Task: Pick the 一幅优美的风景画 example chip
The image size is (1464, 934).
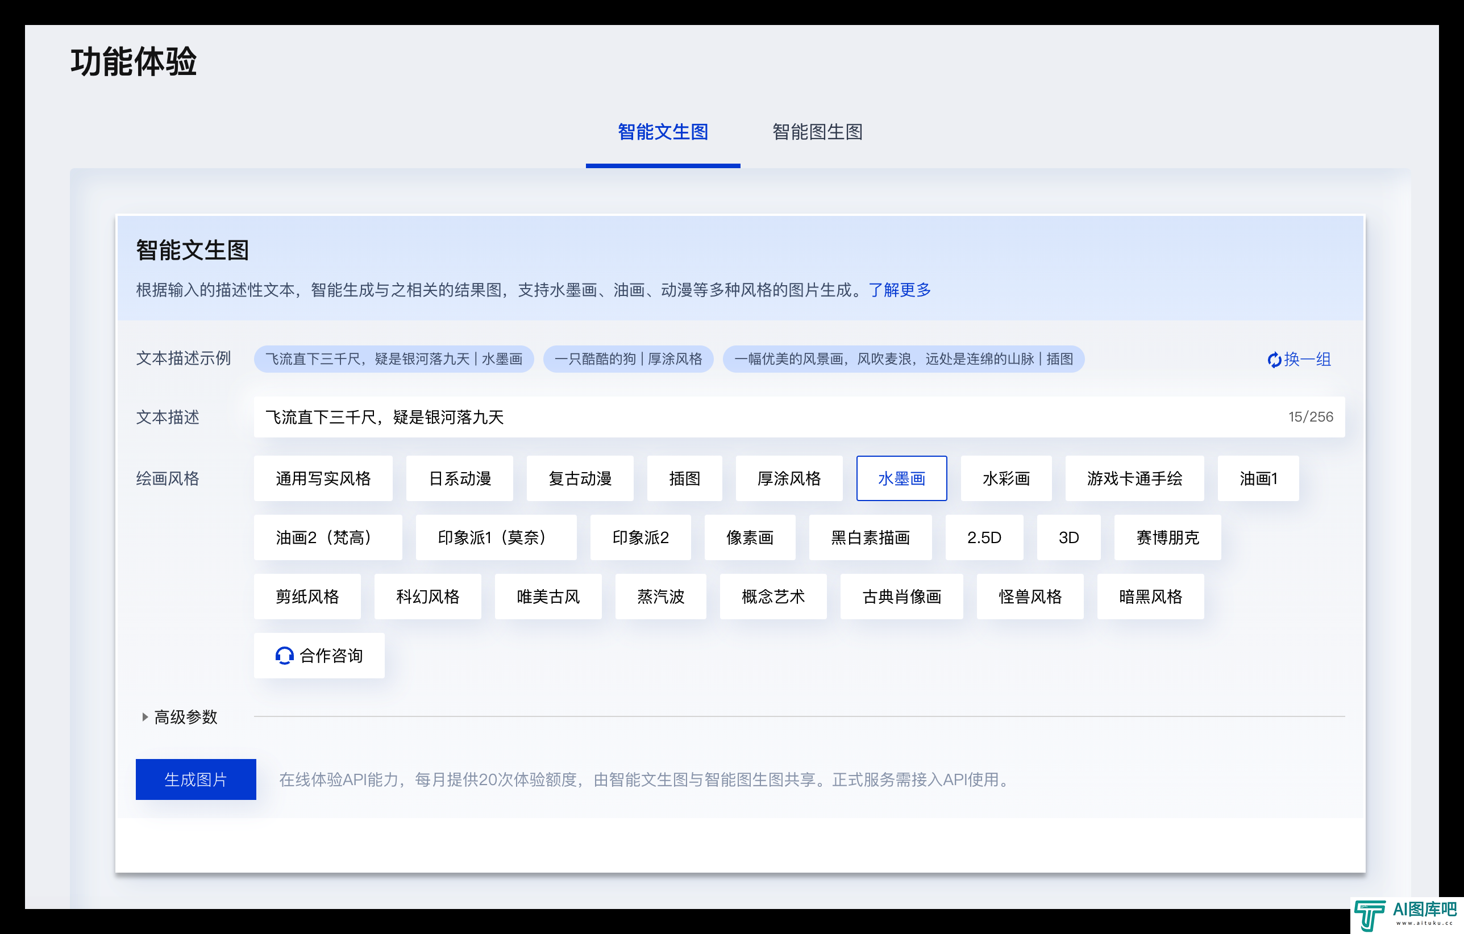Action: 903,359
